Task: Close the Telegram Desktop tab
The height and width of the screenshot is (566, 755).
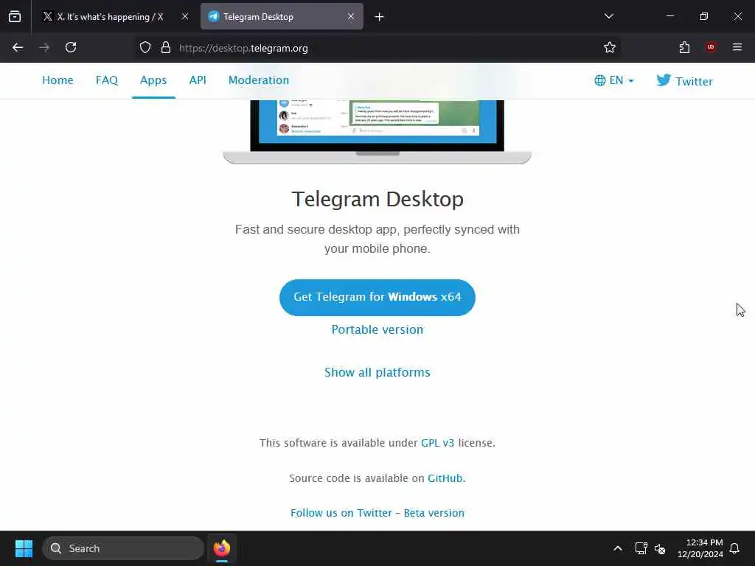Action: [351, 16]
